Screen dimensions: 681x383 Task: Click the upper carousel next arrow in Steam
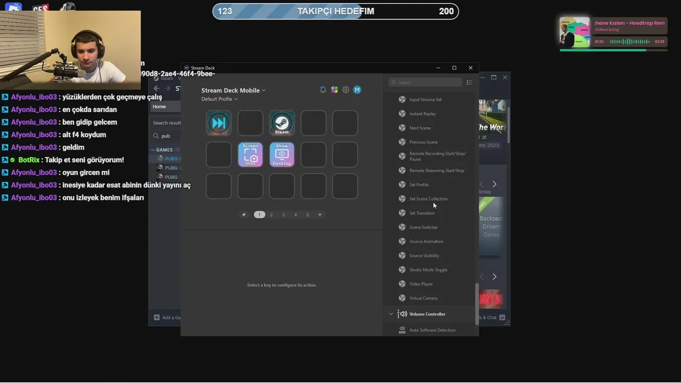point(494,184)
